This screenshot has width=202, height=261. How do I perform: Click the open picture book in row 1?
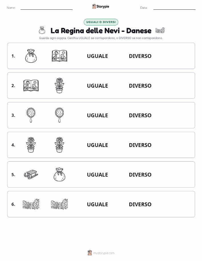pyautogui.click(x=59, y=56)
